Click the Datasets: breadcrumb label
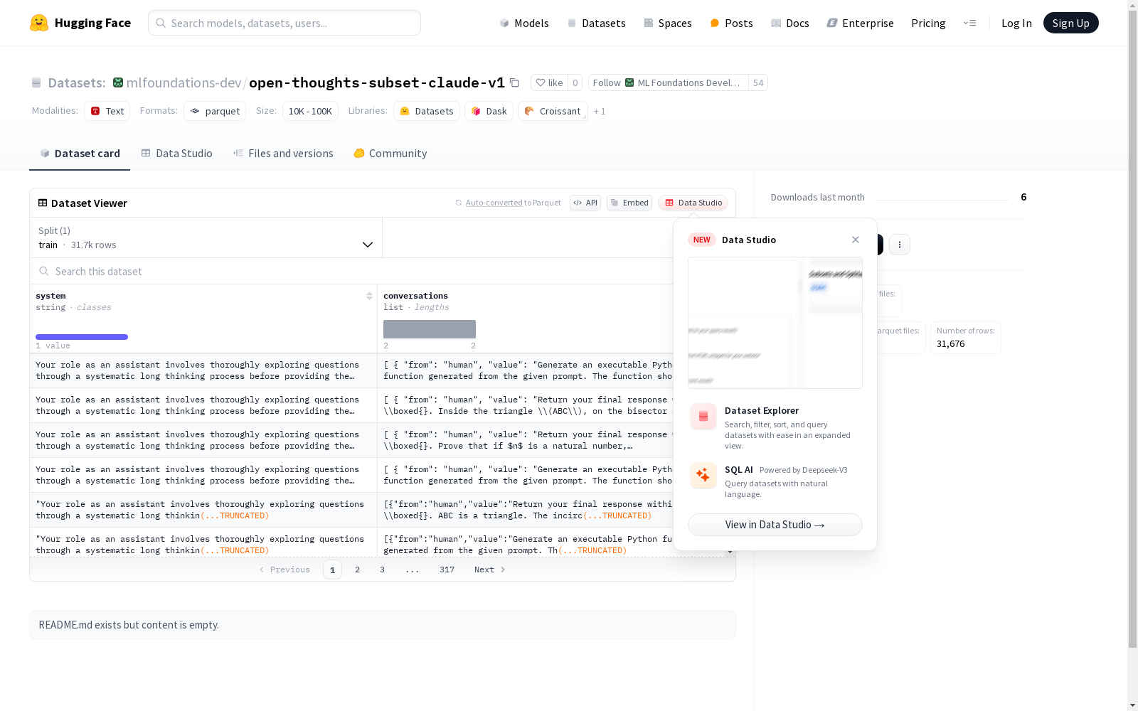Viewport: 1138px width, 711px height. pyautogui.click(x=77, y=82)
